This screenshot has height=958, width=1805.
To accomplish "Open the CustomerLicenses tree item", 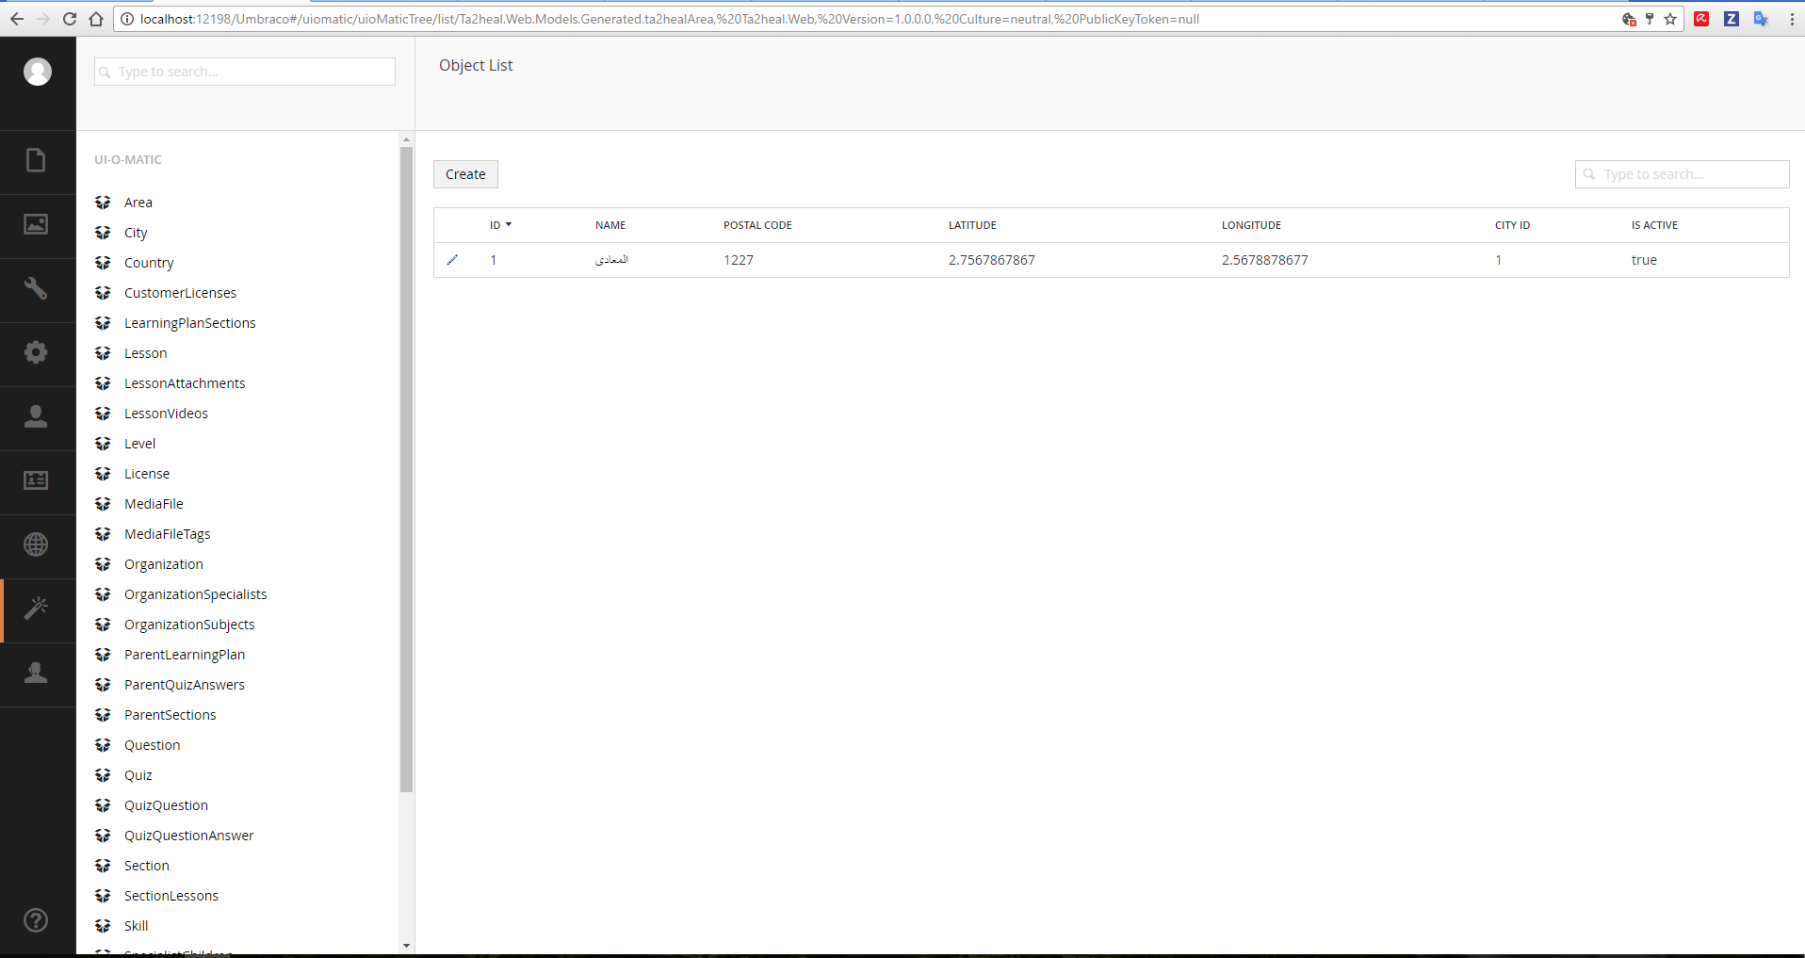I will [180, 293].
